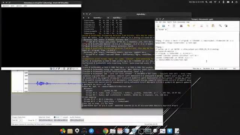Click the Open file icon in gedit toolbar
The height and width of the screenshot is (135, 240).
click(x=163, y=26)
